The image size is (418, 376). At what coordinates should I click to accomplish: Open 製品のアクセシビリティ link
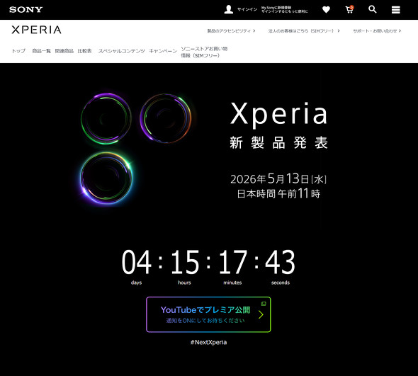[x=231, y=31]
